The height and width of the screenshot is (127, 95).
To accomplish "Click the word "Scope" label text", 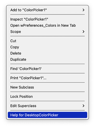I will pos(16,32).
